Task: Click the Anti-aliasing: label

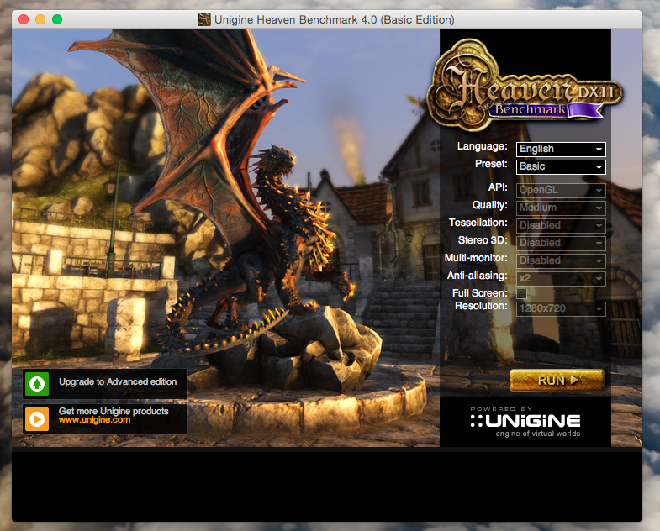Action: click(478, 276)
